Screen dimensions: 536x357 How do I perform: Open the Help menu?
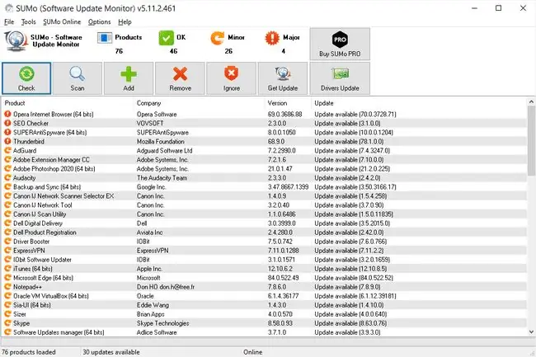[125, 22]
